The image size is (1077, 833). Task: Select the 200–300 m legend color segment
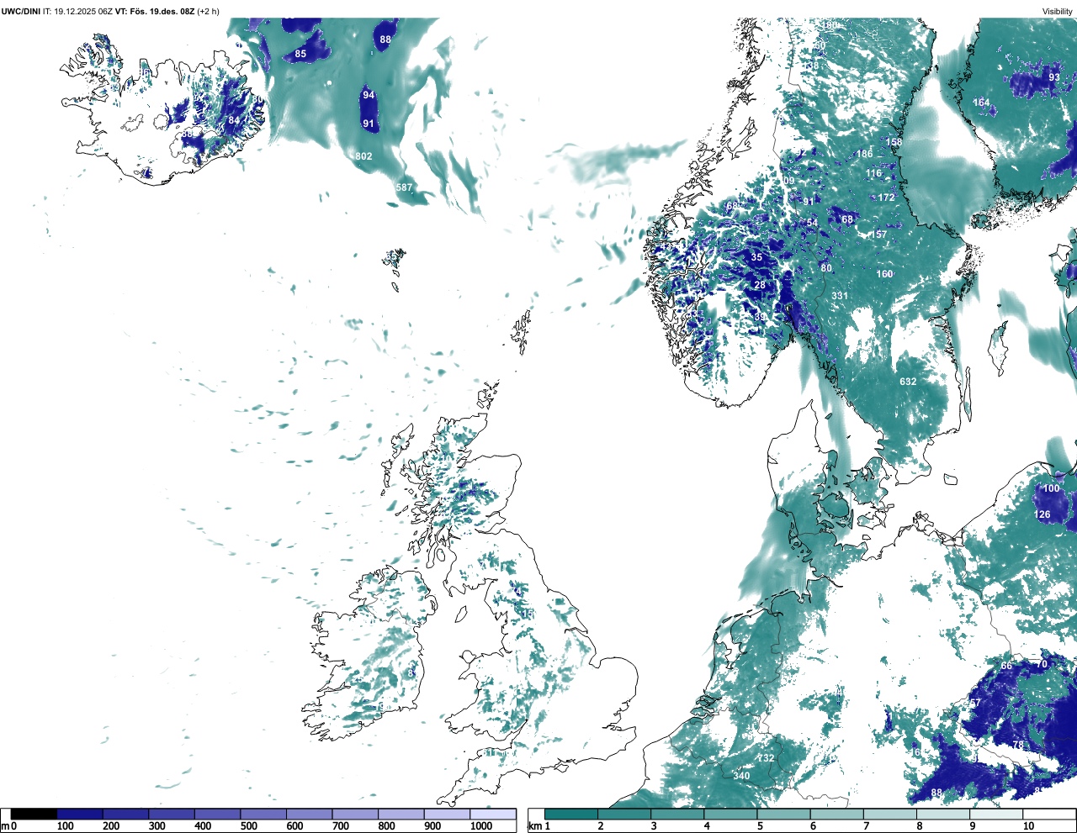pos(125,814)
